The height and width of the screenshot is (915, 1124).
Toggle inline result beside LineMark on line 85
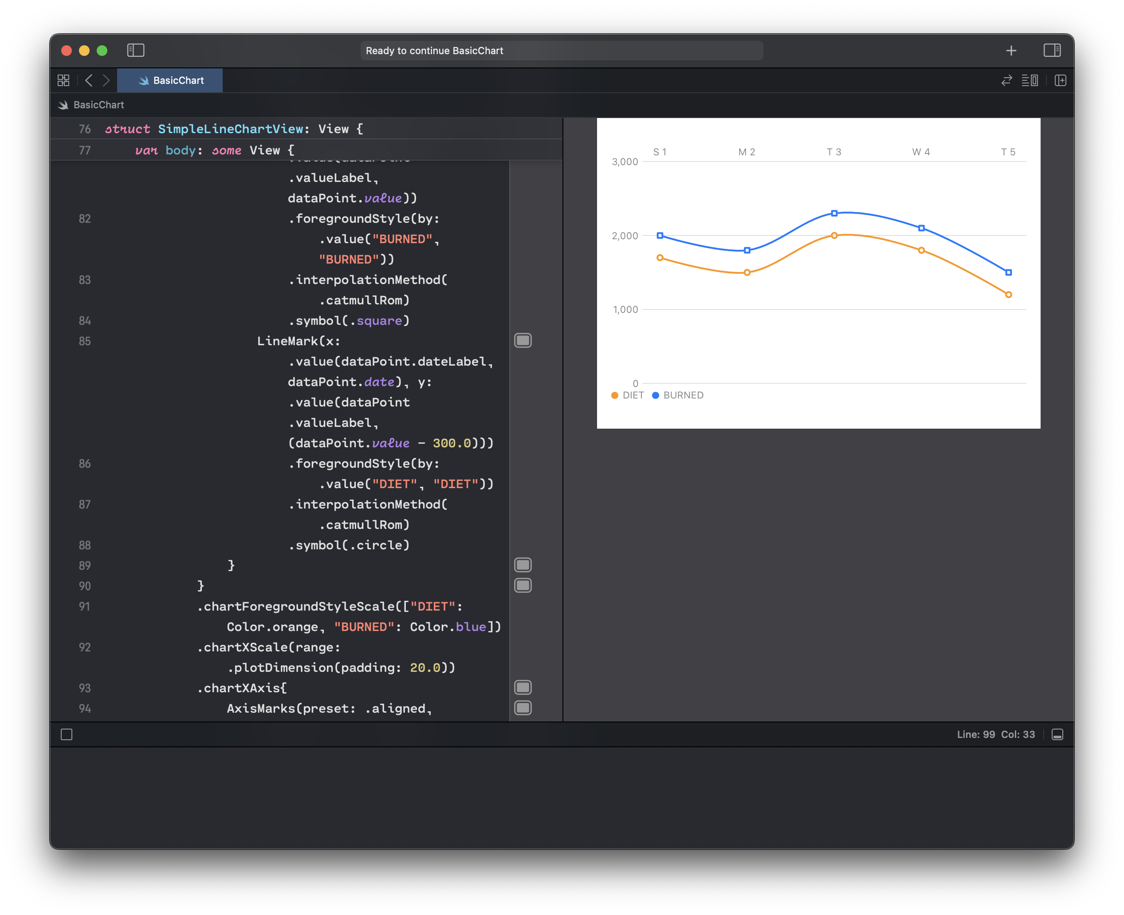click(523, 340)
